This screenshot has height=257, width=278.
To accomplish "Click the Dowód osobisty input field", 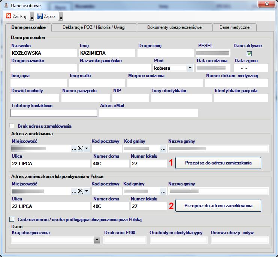I will click(x=35, y=98).
